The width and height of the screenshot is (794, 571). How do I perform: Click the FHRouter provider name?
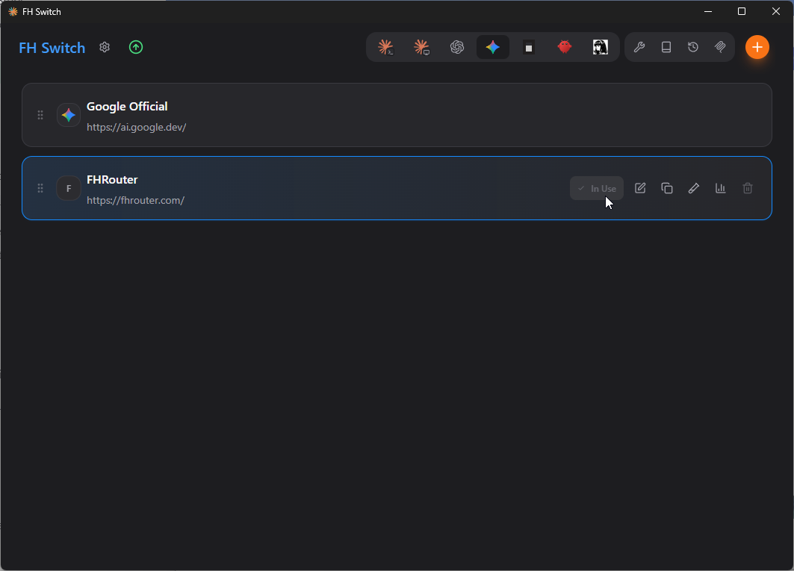112,180
